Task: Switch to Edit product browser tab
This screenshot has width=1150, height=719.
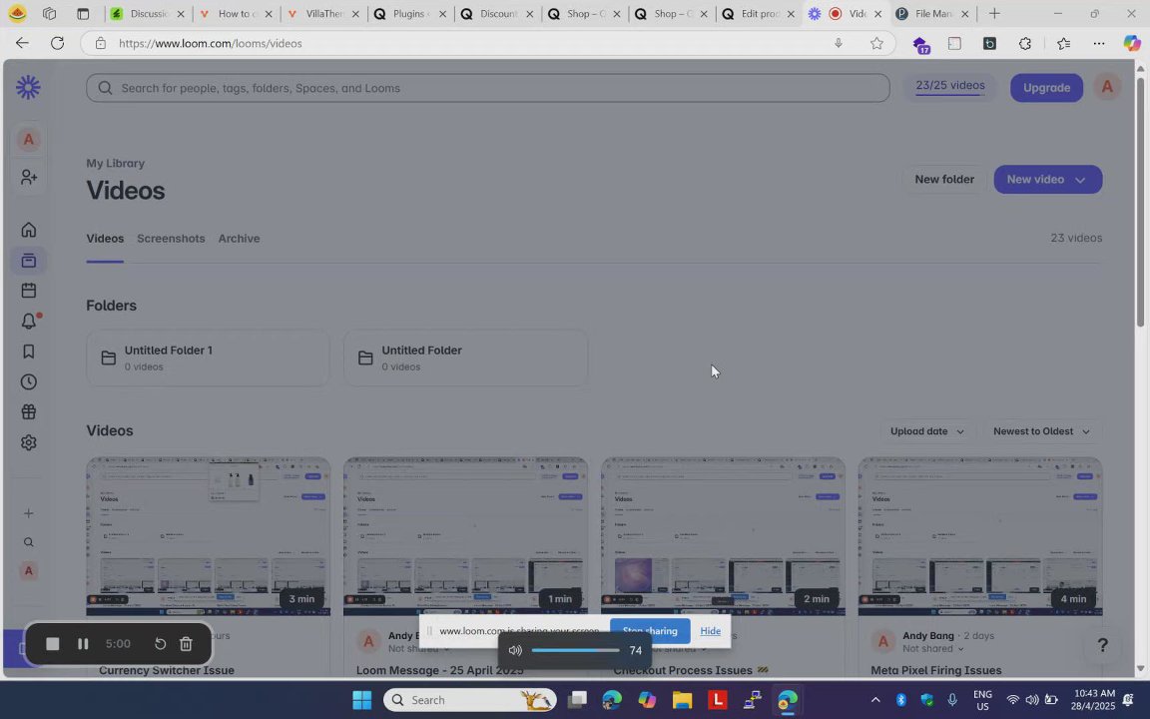Action: pyautogui.click(x=759, y=14)
